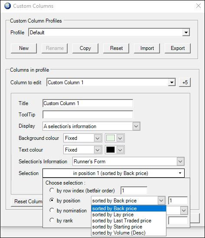Click the Bet Angel app icon in title bar
The width and height of the screenshot is (205, 238).
point(7,6)
